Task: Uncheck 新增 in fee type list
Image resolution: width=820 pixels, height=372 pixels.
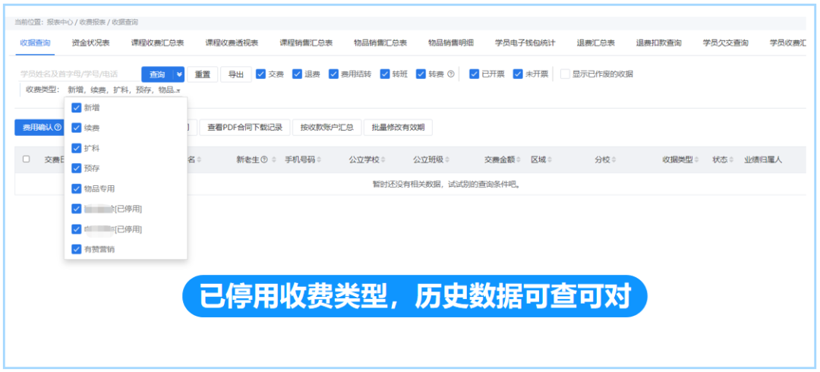Action: point(77,108)
